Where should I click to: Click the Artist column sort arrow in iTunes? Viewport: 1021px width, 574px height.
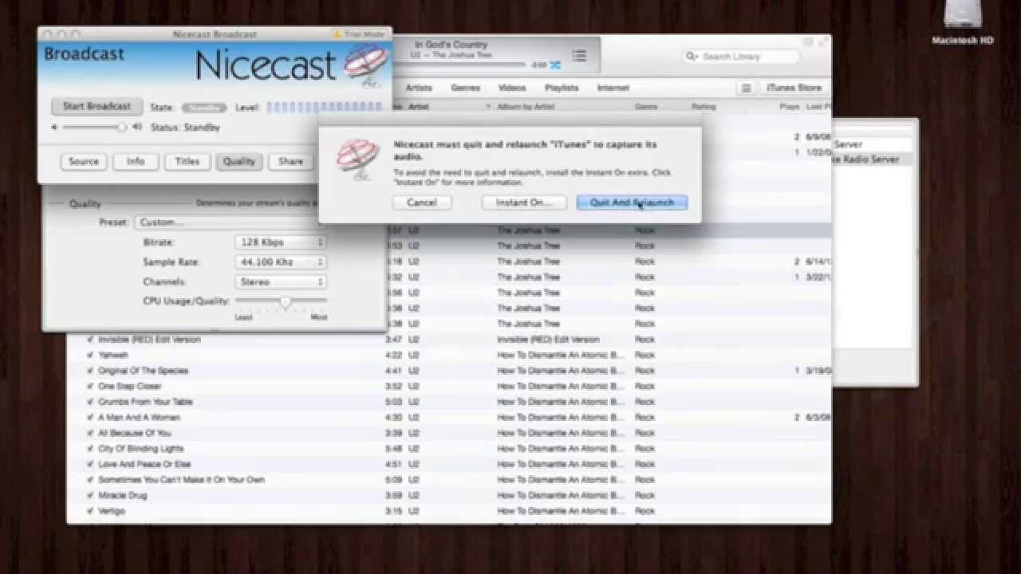(488, 107)
